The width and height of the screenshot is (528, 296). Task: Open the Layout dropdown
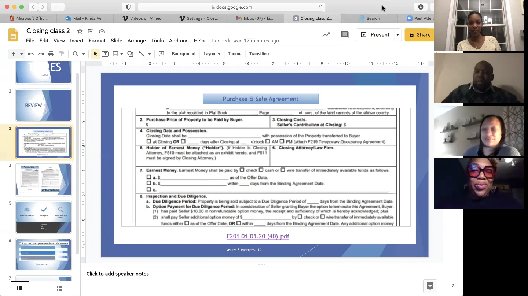coord(212,54)
